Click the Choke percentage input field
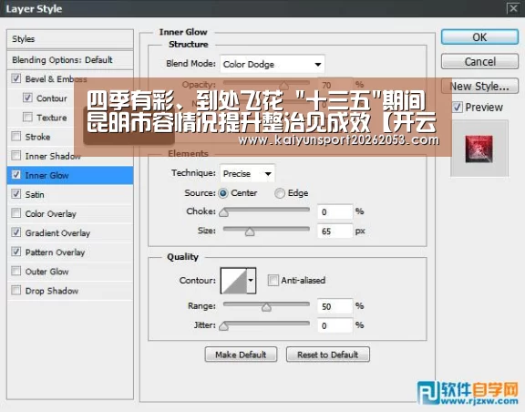Viewport: 525px width, 412px height. [335, 211]
